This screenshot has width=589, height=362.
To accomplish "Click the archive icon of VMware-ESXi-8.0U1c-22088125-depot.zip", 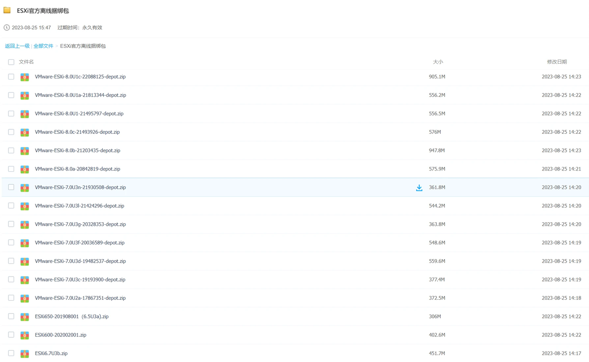I will pos(25,77).
